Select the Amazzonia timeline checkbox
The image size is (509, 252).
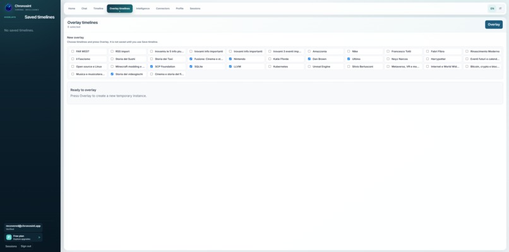point(309,51)
